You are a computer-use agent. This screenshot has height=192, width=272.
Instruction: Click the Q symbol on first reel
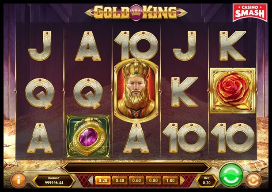[x=40, y=93]
